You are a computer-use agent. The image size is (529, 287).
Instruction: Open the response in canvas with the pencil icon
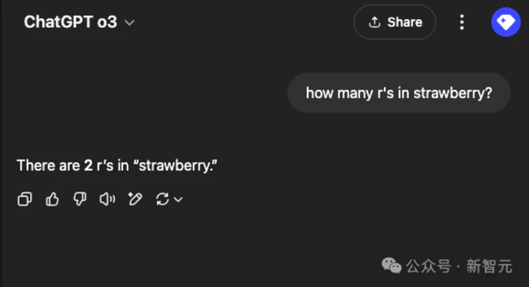click(x=135, y=199)
